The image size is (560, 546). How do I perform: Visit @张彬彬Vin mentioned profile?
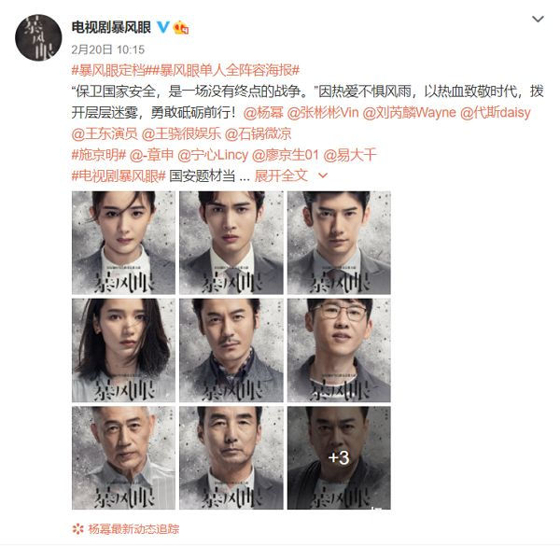tap(323, 113)
